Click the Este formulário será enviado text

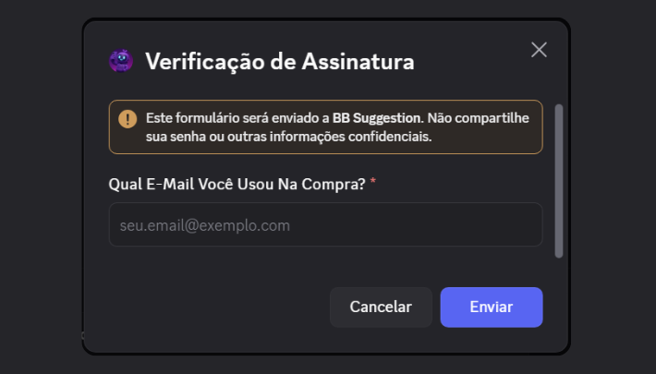coord(237,118)
